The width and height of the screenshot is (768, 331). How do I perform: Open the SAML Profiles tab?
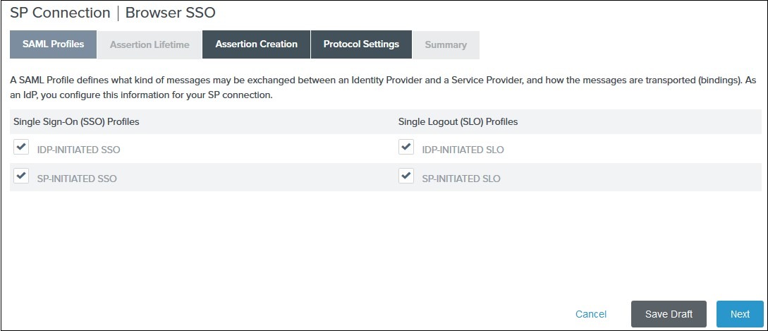[53, 44]
